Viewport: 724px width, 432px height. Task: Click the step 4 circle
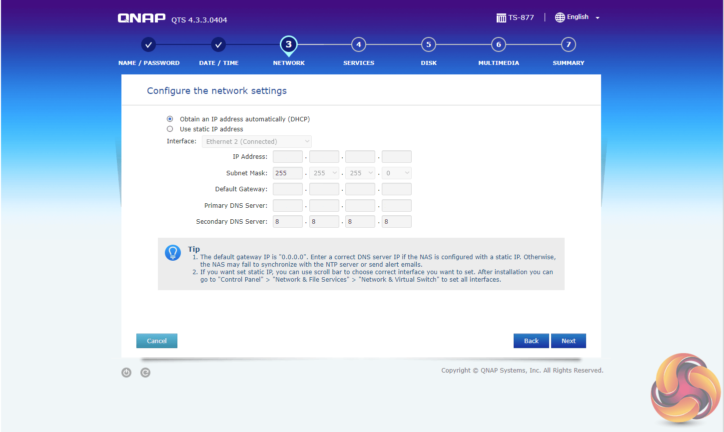[x=359, y=44]
